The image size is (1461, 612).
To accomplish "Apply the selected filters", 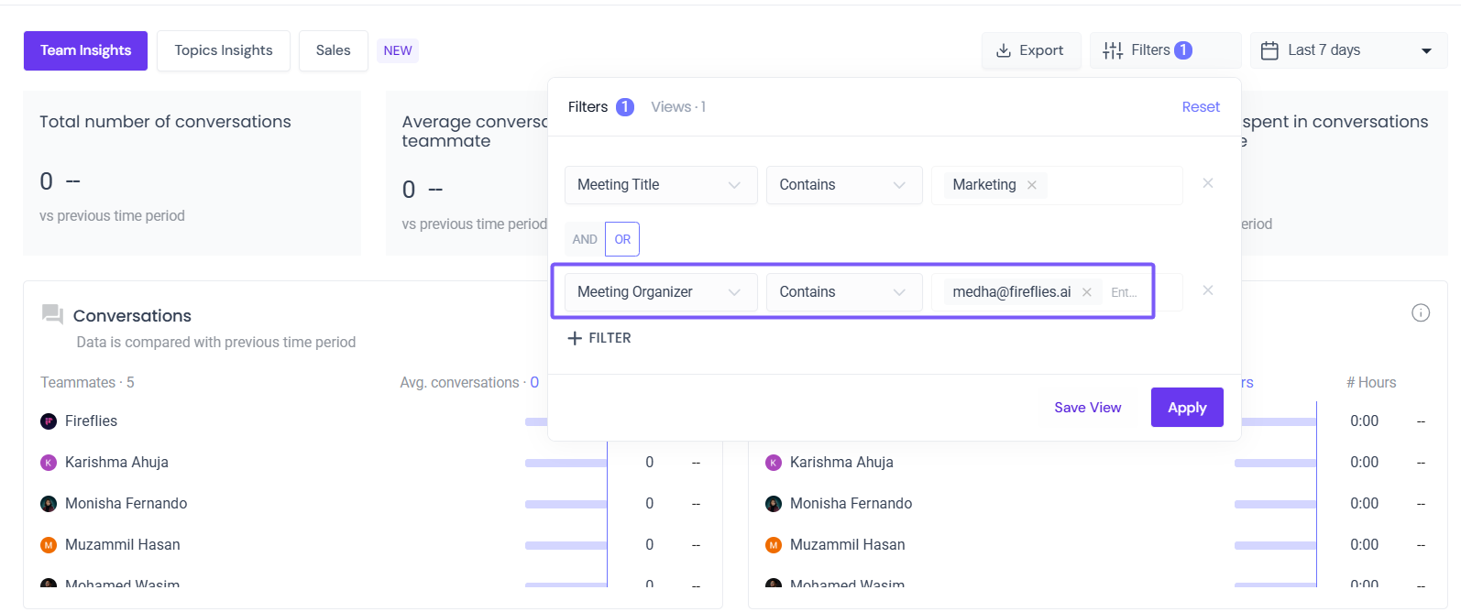I will click(1187, 408).
